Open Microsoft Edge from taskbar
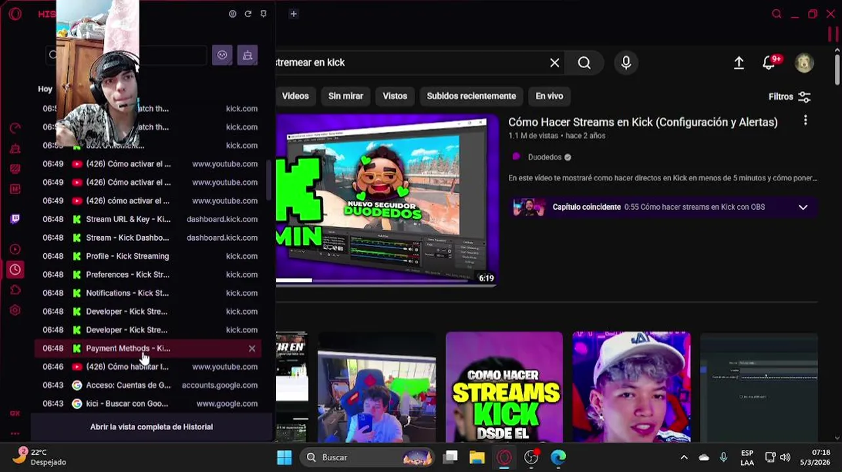 click(x=558, y=457)
